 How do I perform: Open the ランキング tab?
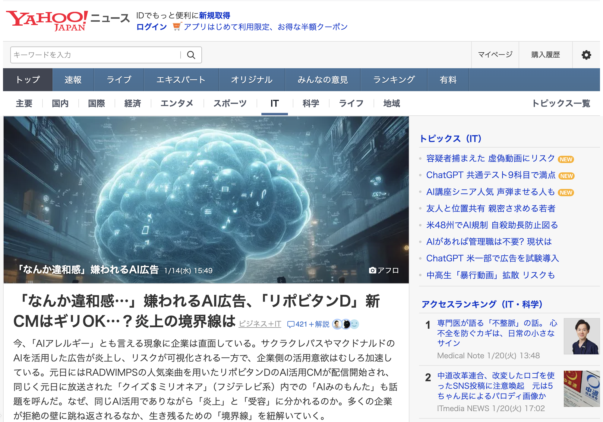click(394, 80)
